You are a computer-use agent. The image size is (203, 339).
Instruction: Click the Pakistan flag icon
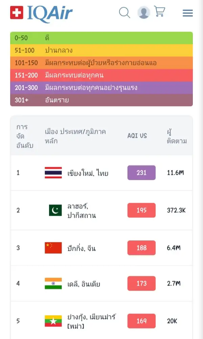pyautogui.click(x=55, y=210)
